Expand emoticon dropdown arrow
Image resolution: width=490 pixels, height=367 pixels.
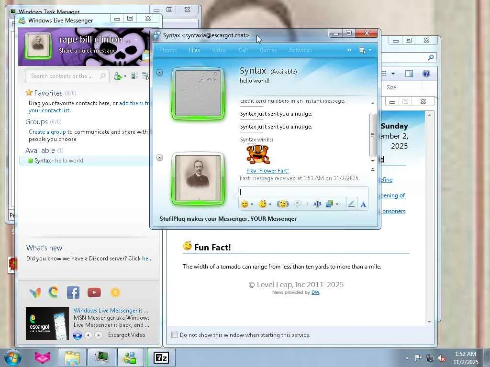coord(252,205)
